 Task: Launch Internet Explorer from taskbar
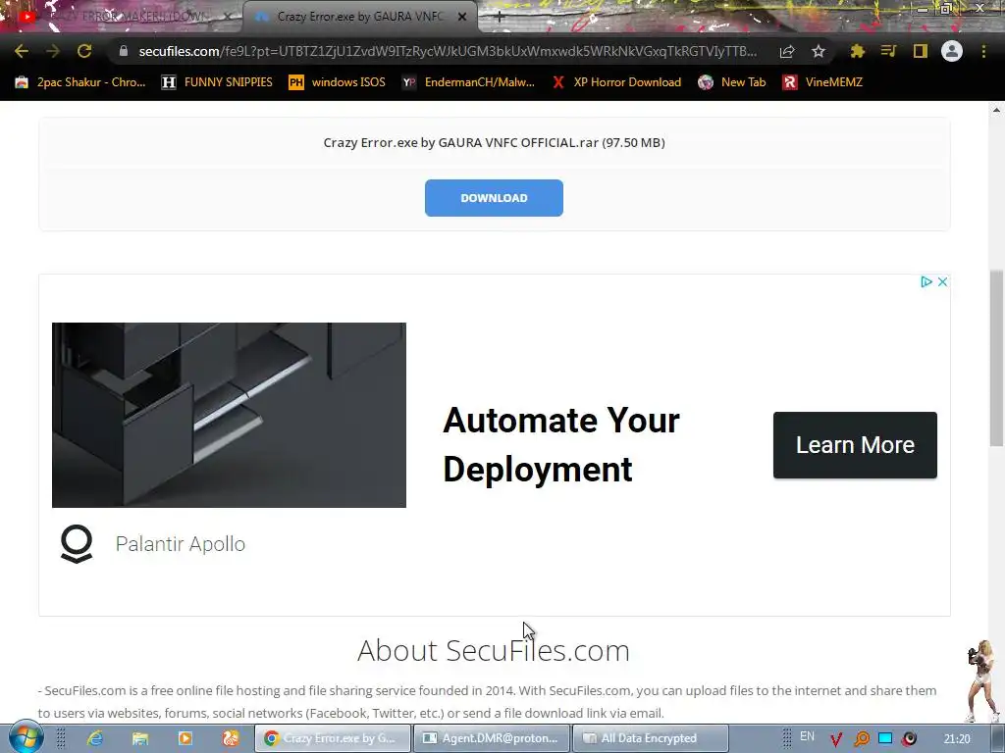click(95, 738)
